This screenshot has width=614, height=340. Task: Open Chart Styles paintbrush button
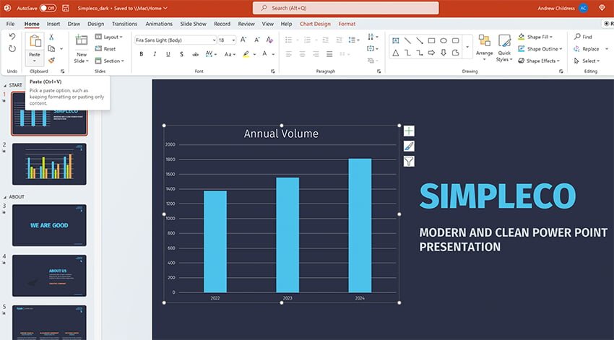pyautogui.click(x=409, y=146)
